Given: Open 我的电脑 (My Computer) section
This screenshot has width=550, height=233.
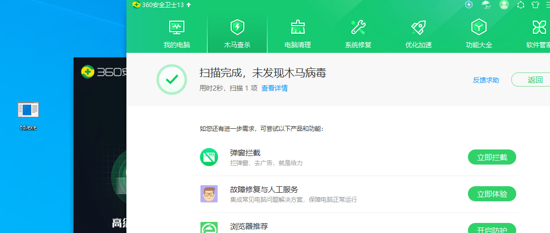Looking at the screenshot, I should pyautogui.click(x=177, y=34).
